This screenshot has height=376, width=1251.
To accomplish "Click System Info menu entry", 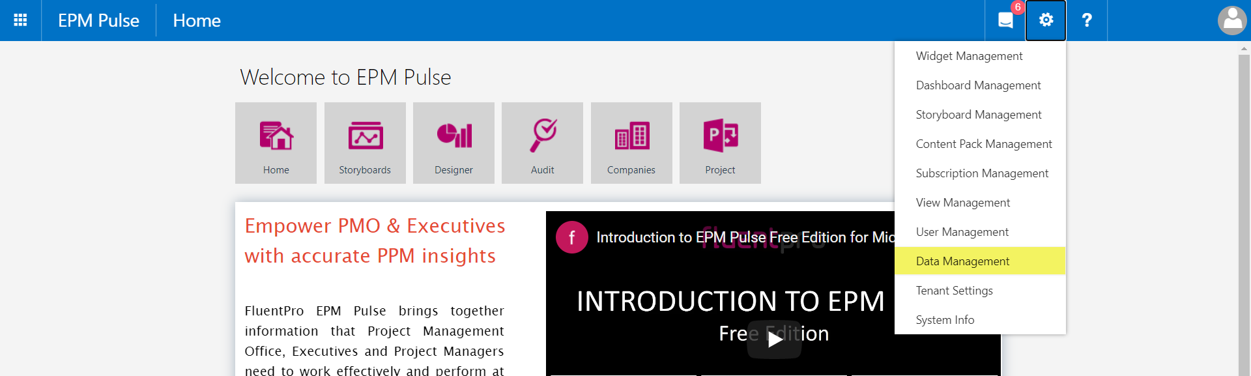I will [980, 320].
